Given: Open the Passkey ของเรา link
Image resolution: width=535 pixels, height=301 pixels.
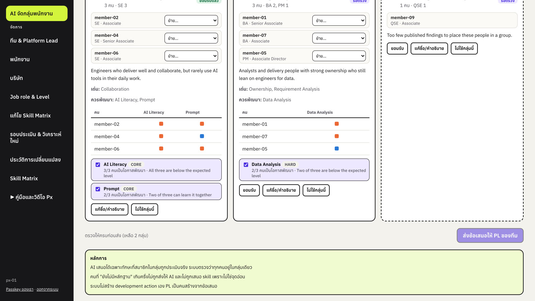Looking at the screenshot, I should 20,289.
